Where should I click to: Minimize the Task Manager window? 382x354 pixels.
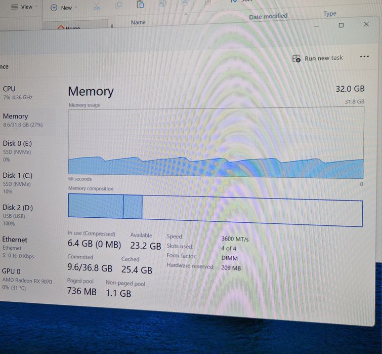point(316,26)
